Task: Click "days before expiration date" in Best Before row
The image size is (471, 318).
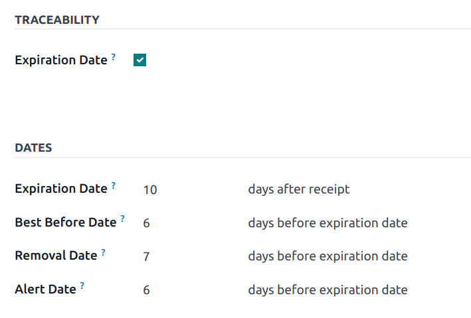Action: pyautogui.click(x=328, y=223)
